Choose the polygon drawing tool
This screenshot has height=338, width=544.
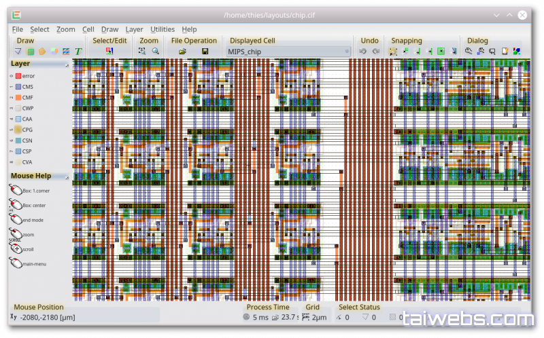click(x=42, y=52)
